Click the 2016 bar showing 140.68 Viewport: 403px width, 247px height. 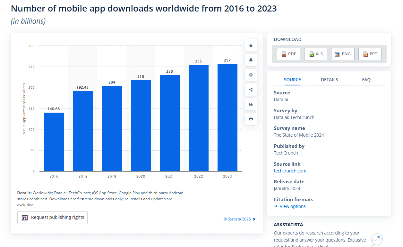coord(54,142)
